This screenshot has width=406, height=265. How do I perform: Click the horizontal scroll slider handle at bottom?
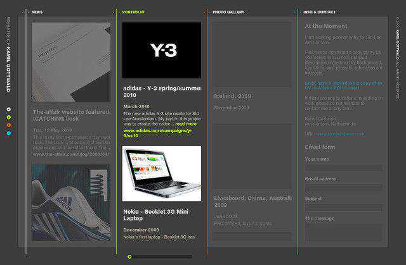coord(129,257)
